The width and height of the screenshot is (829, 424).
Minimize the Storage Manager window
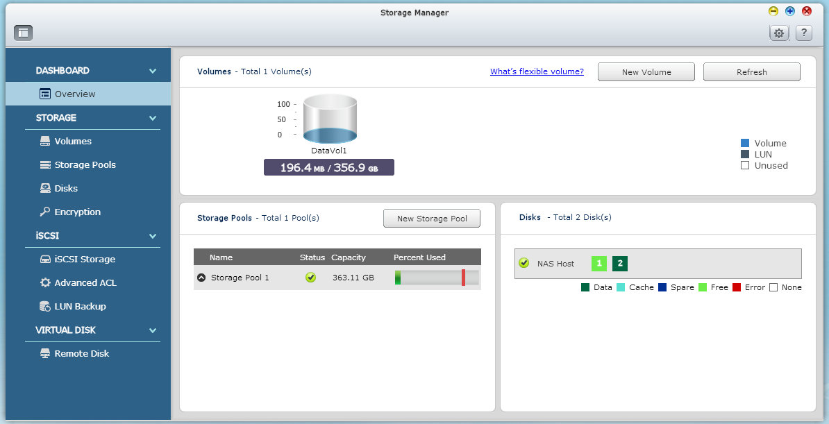(773, 11)
